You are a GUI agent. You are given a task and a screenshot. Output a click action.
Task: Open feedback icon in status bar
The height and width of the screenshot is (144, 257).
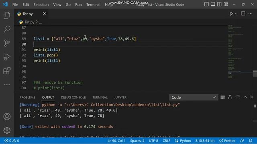(242, 140)
